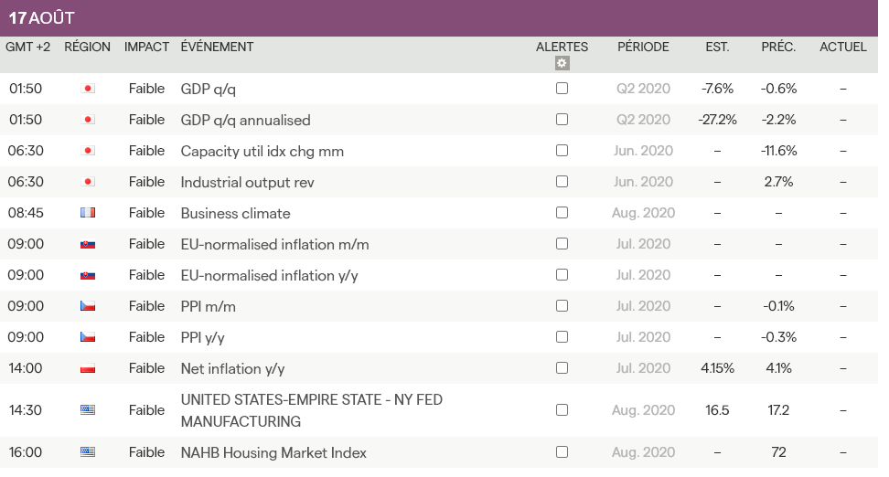Click Slovakia flag for EU-normalised inflation m/m
Image resolution: width=889 pixels, height=477 pixels.
coord(88,244)
